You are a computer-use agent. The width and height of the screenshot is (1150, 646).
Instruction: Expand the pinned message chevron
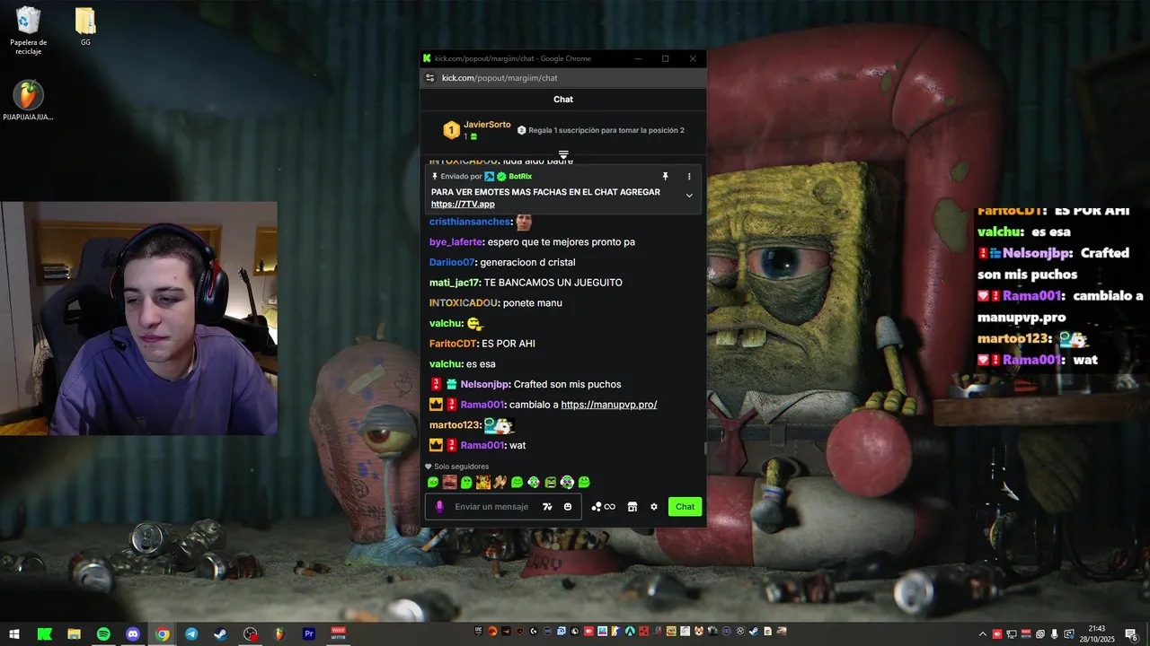point(689,196)
